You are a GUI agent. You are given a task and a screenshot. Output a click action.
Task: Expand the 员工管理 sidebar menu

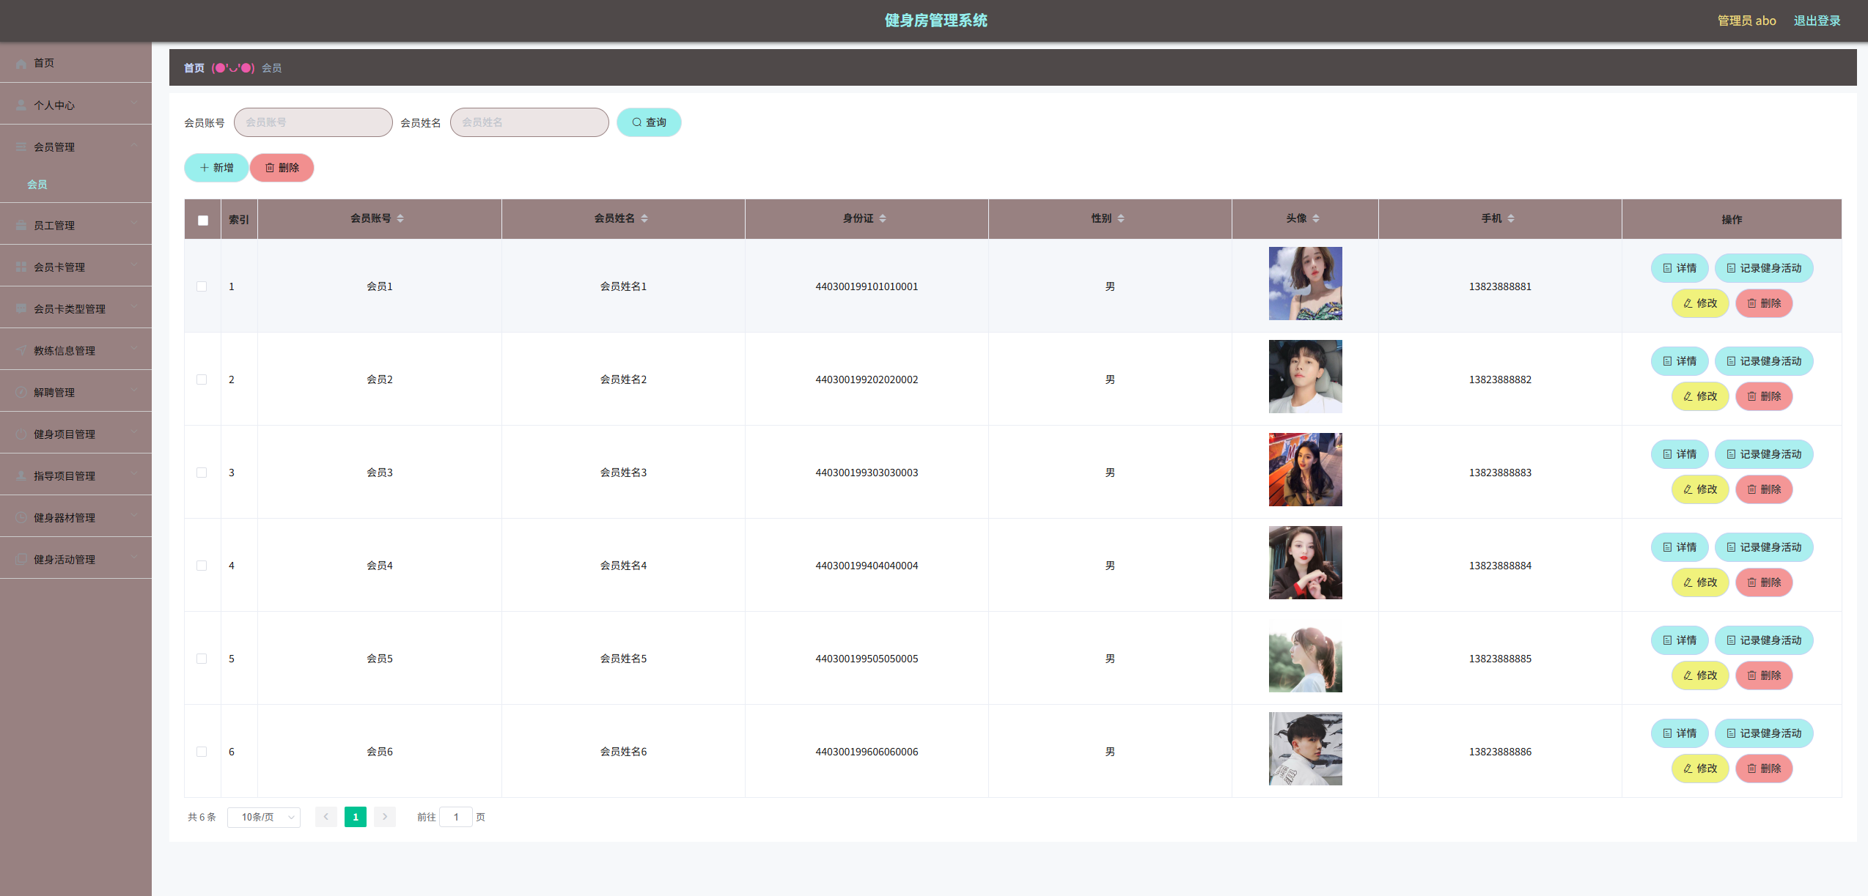[x=76, y=225]
